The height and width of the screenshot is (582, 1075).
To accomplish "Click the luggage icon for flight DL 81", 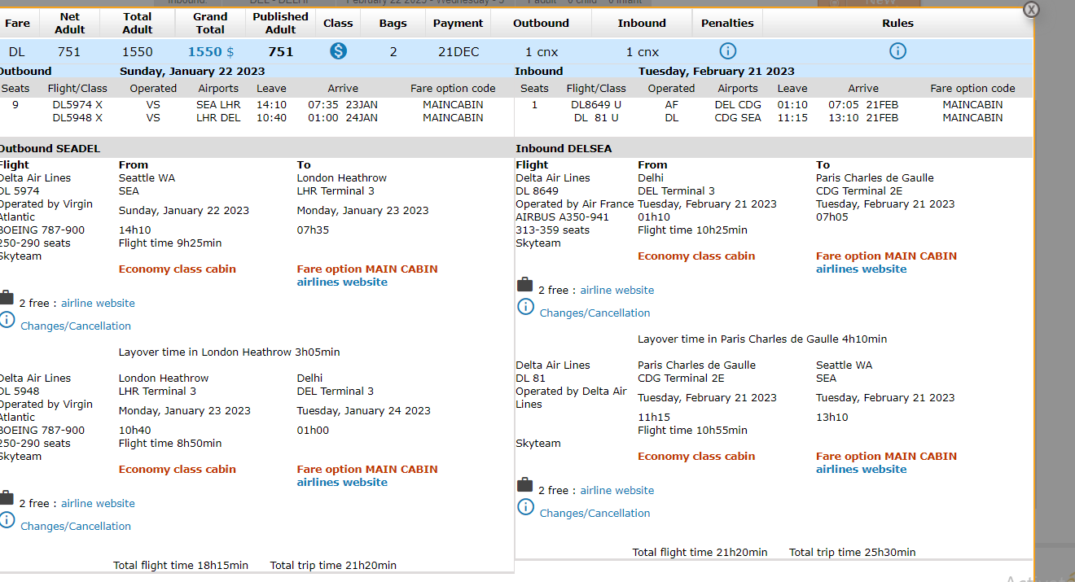I will (525, 485).
